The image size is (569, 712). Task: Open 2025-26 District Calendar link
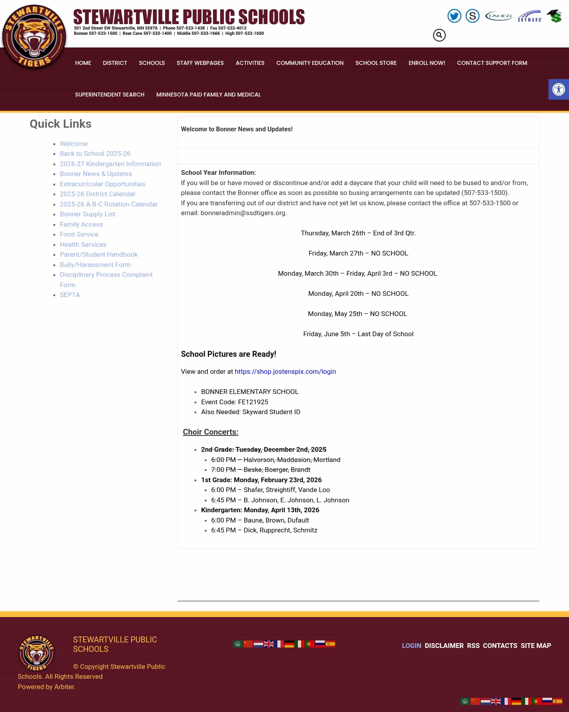98,194
